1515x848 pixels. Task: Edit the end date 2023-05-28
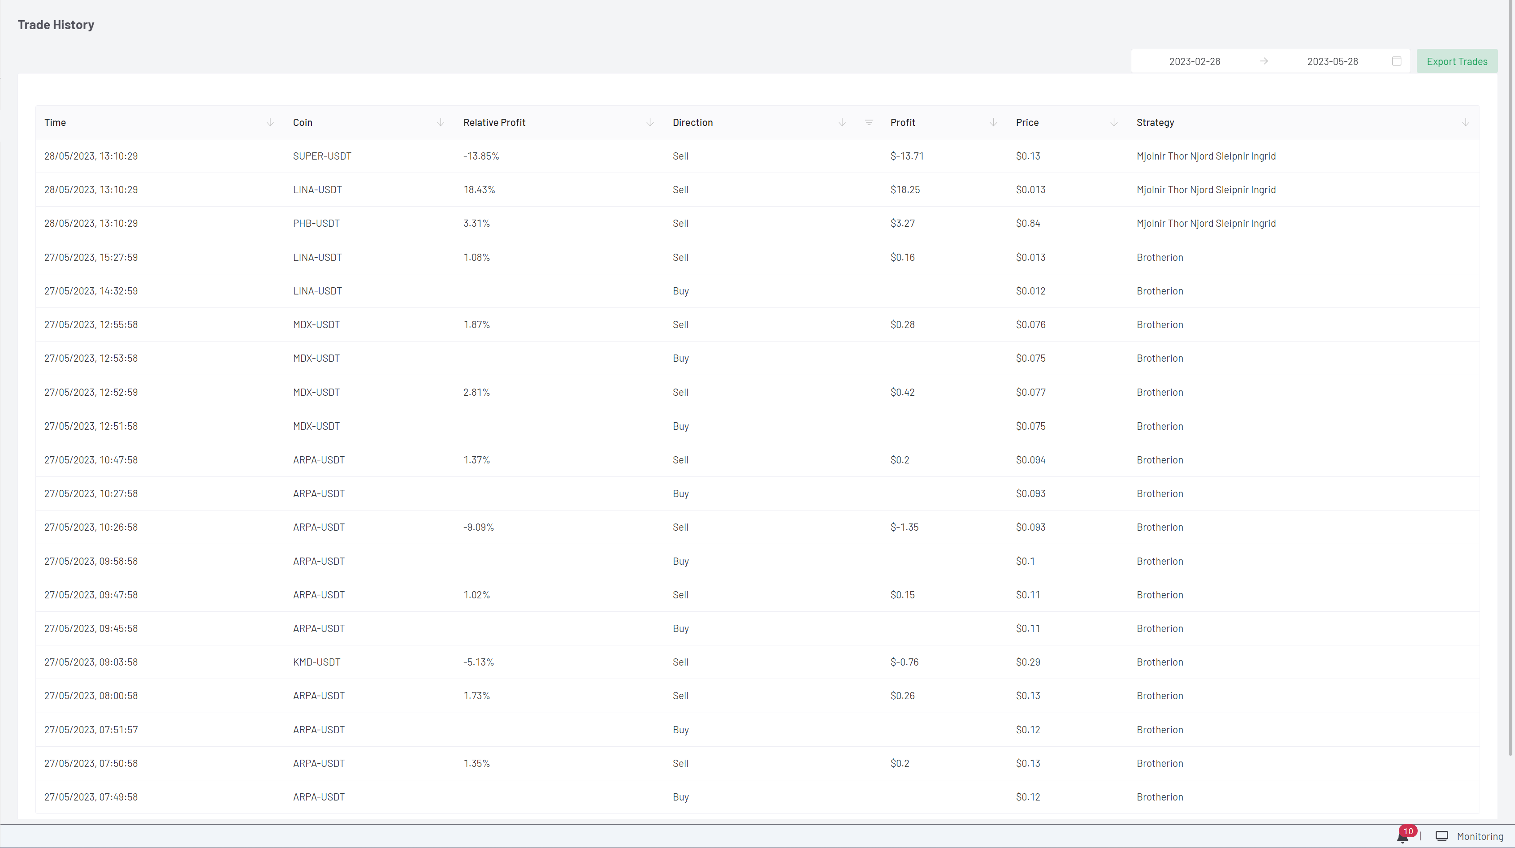(1332, 61)
